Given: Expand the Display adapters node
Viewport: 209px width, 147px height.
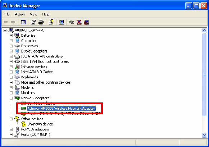Looking at the screenshot, I should (11, 51).
